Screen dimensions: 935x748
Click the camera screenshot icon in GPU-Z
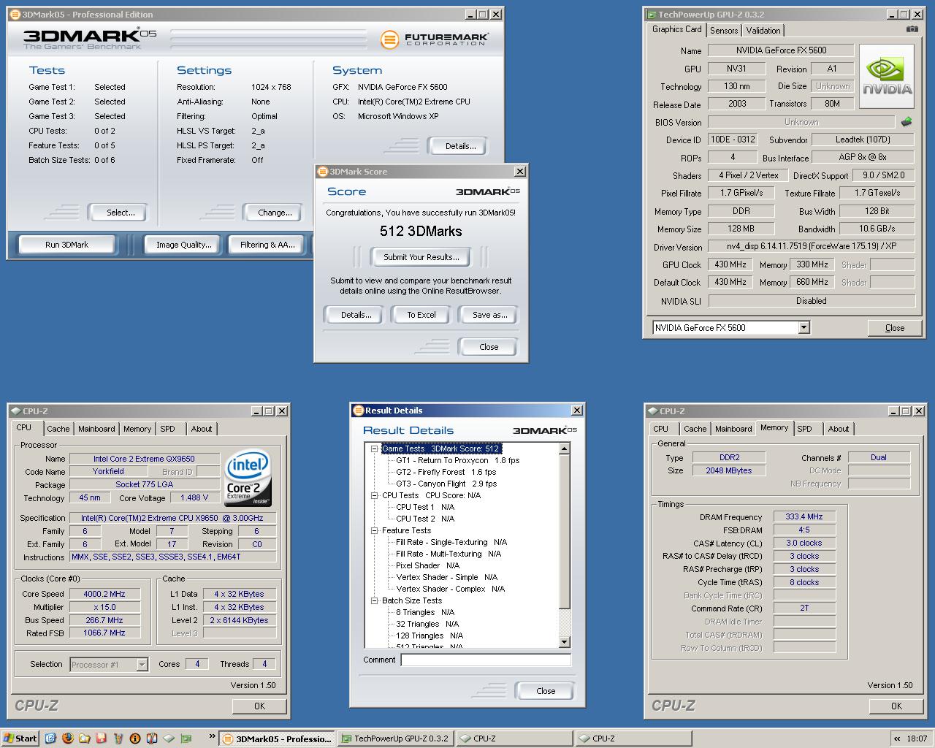click(912, 29)
